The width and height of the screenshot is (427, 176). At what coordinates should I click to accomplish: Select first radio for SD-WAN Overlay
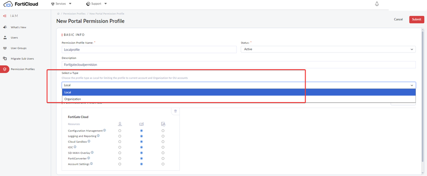120,153
